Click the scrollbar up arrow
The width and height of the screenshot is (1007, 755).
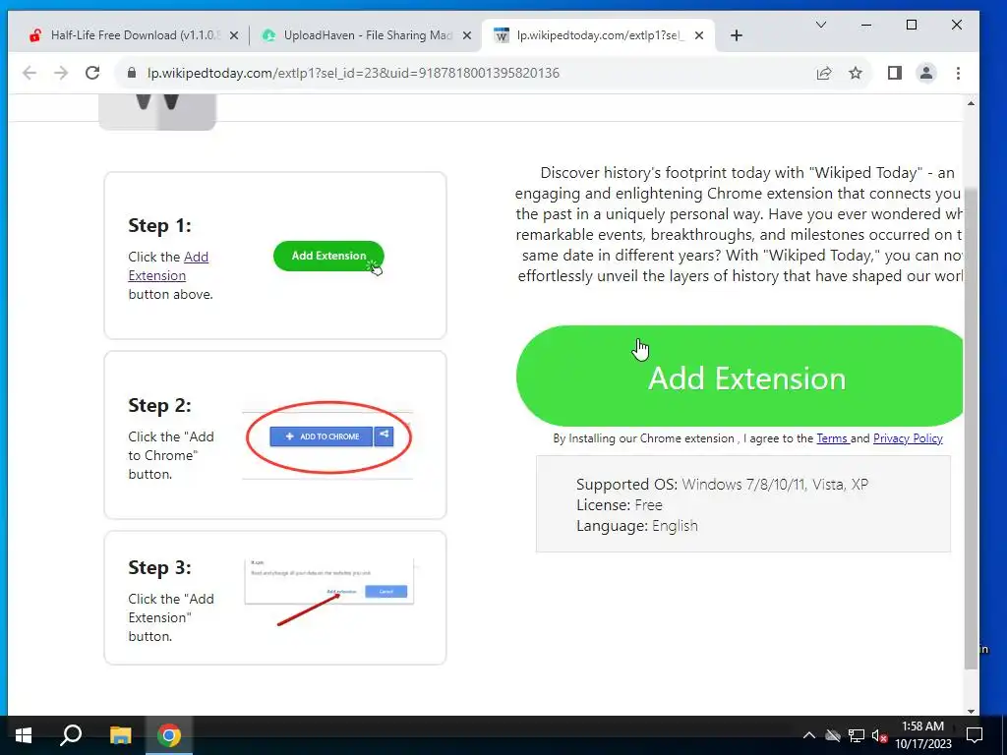971,103
